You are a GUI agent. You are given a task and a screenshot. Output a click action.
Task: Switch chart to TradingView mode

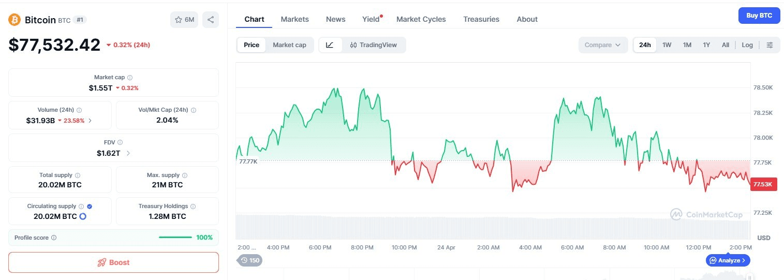(x=373, y=45)
